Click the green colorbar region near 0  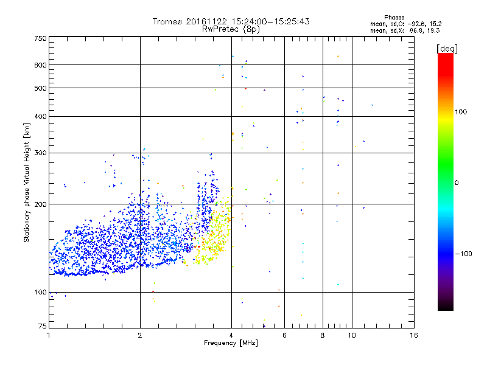pyautogui.click(x=445, y=182)
